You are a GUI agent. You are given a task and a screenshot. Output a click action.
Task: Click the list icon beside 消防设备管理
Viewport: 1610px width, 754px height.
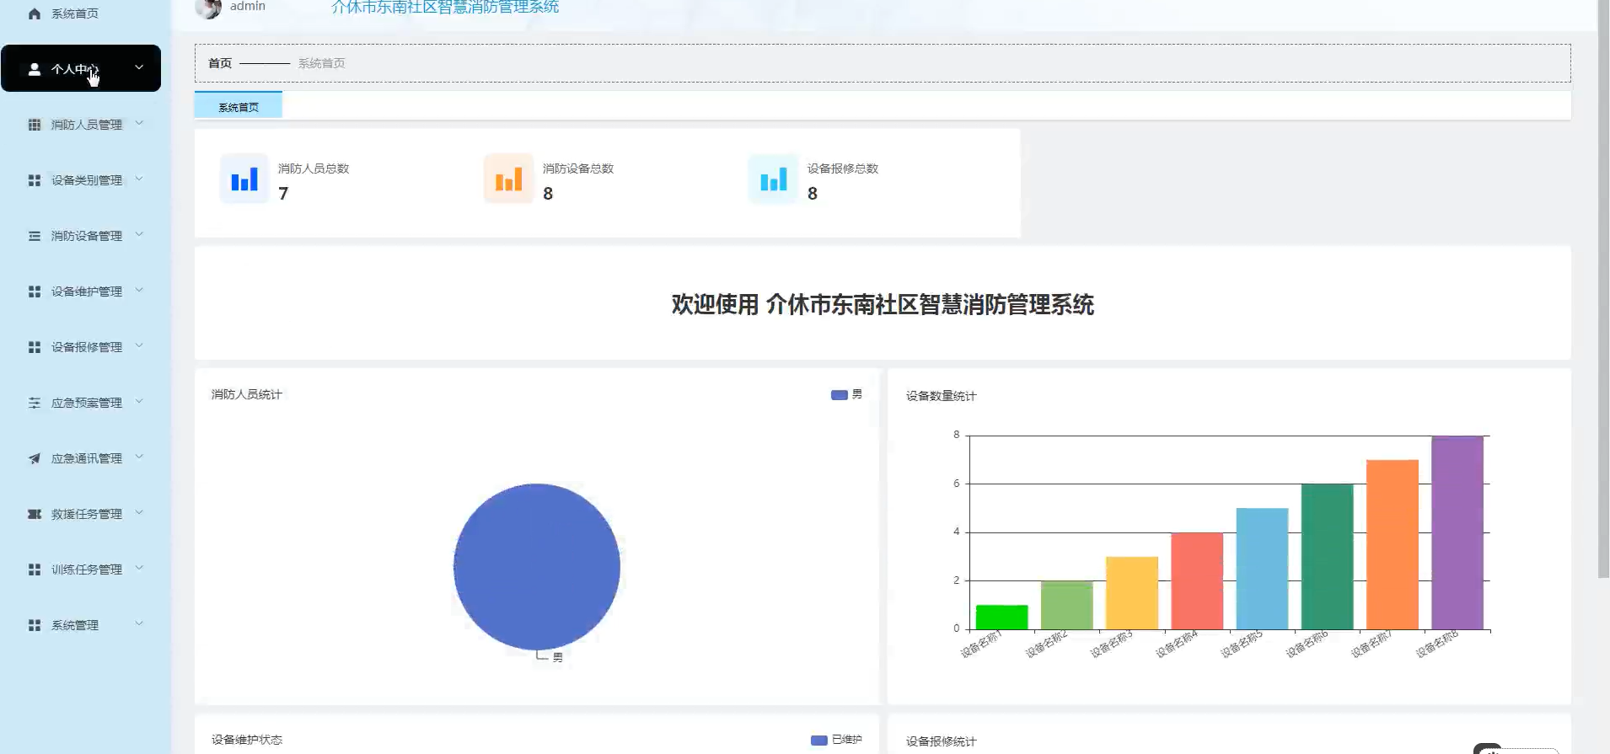point(35,236)
